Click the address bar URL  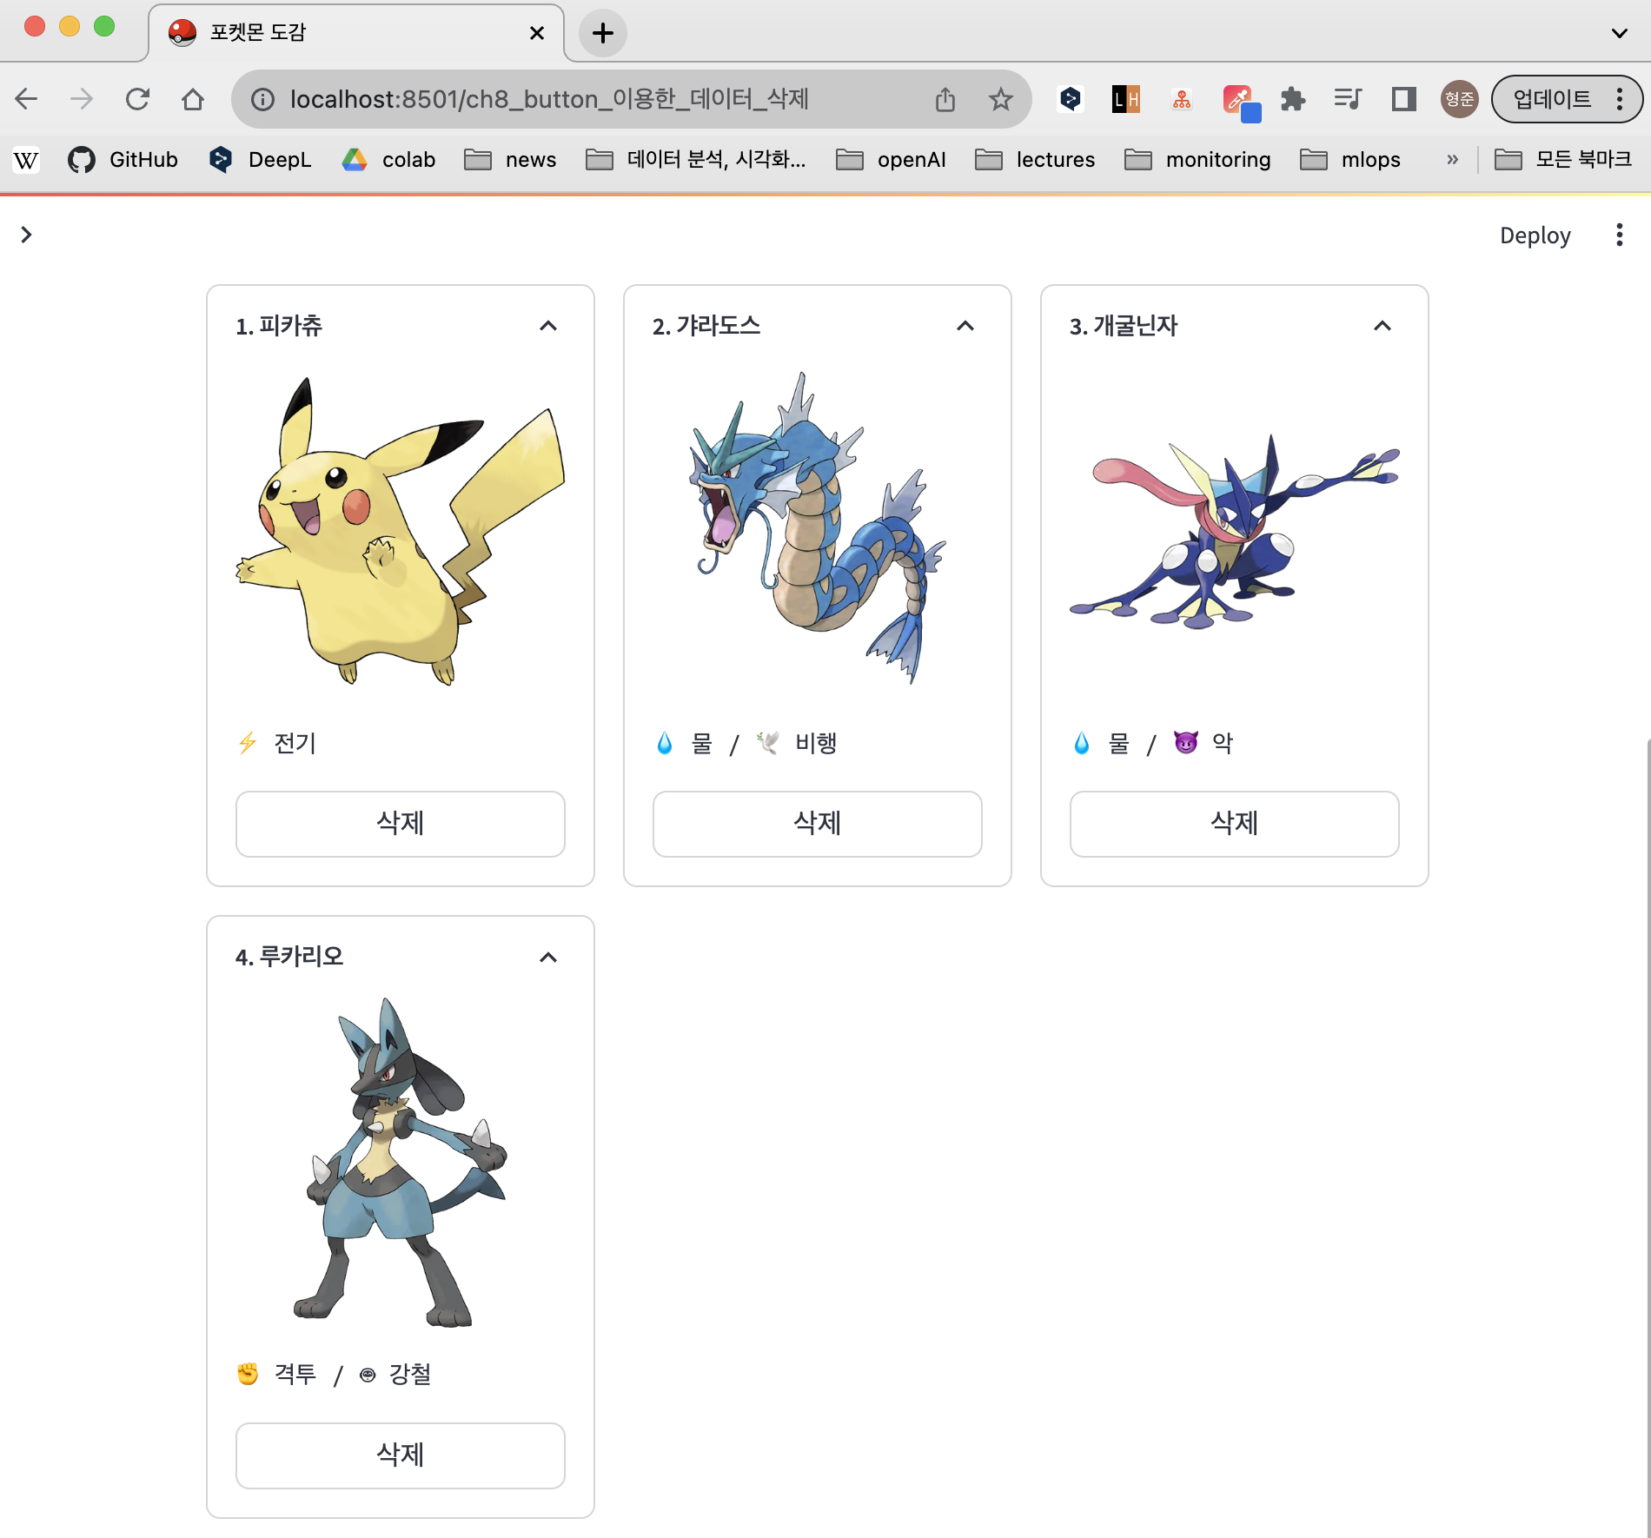tap(549, 99)
